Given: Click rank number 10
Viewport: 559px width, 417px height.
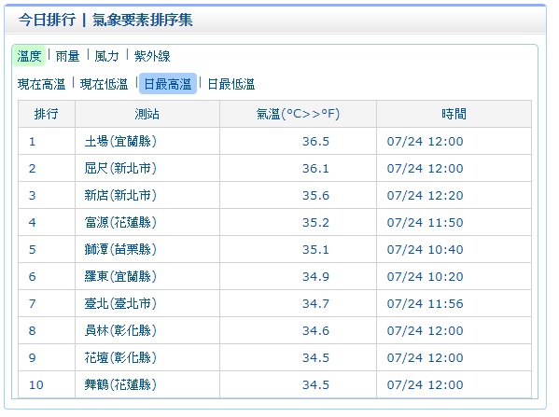Looking at the screenshot, I should (x=36, y=385).
